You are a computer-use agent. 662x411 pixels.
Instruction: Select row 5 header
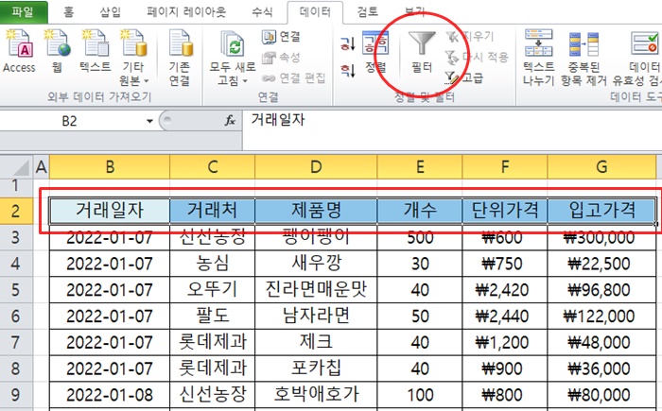coord(16,290)
